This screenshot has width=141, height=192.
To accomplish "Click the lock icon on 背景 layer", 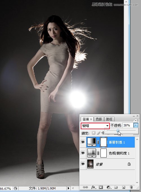I will tap(129, 164).
